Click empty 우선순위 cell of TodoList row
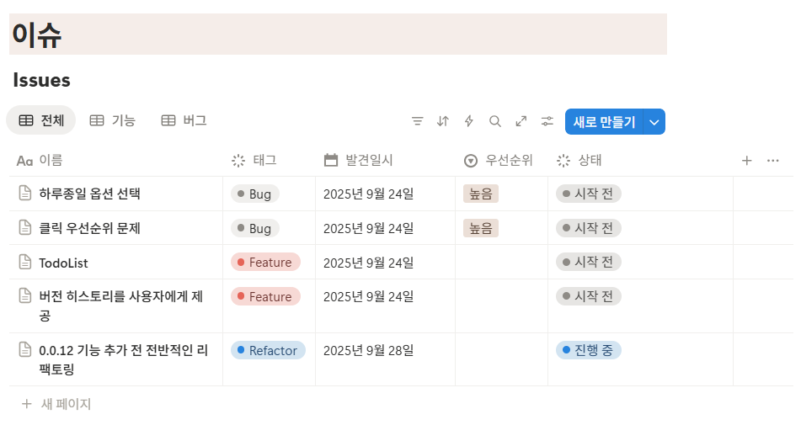The width and height of the screenshot is (801, 425). 501,263
